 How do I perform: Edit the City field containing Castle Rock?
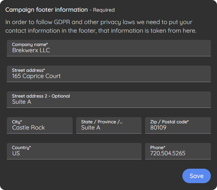tap(40, 125)
